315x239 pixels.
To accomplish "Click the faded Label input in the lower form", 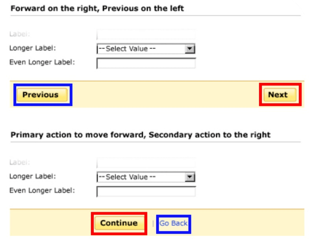I will 146,163.
